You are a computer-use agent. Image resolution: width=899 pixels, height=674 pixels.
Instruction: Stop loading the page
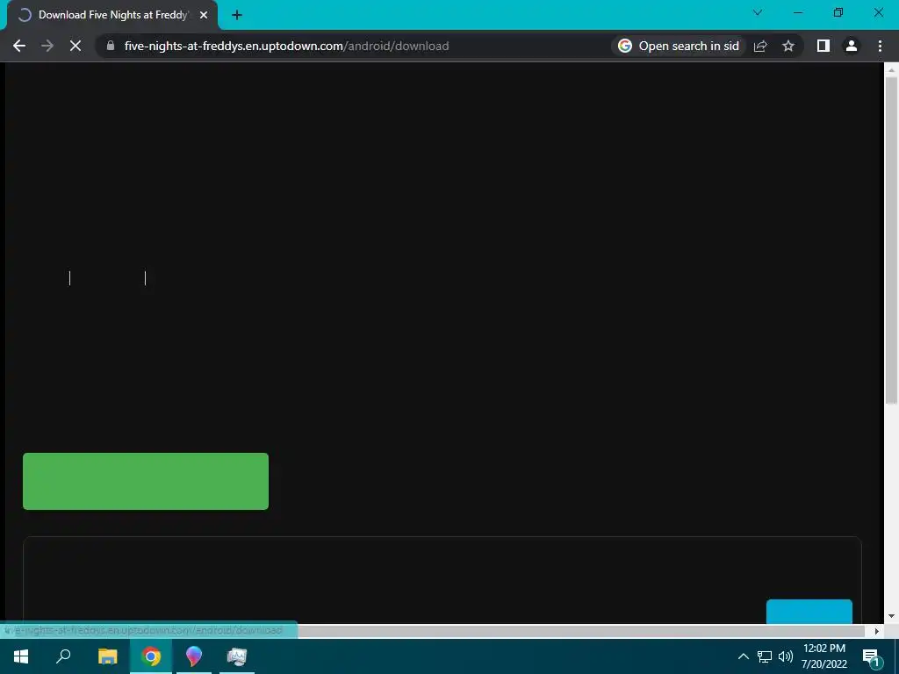[76, 46]
